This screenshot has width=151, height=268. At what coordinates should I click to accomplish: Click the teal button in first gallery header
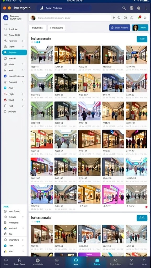coord(142,39)
